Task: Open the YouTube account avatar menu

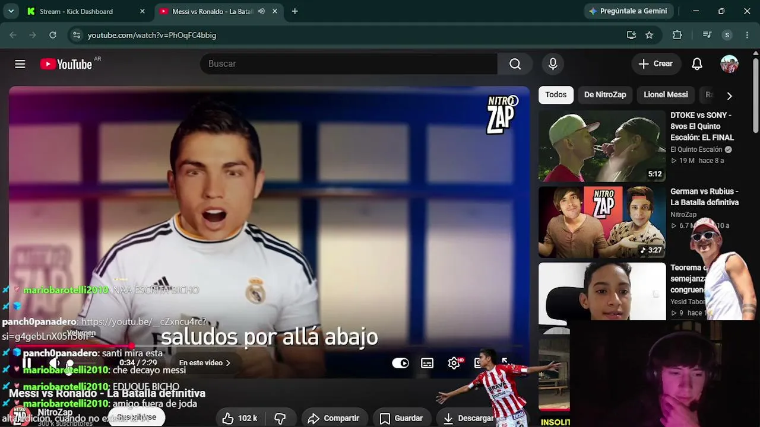Action: pos(729,64)
